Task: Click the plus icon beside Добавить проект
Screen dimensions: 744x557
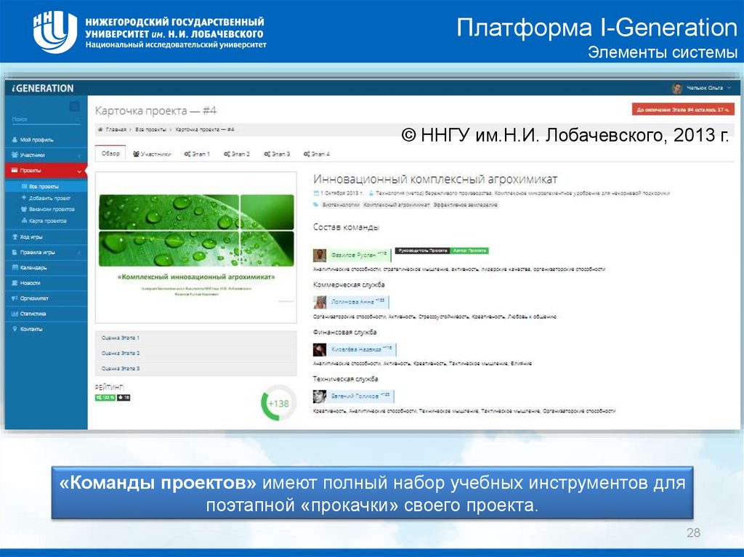Action: pos(24,198)
